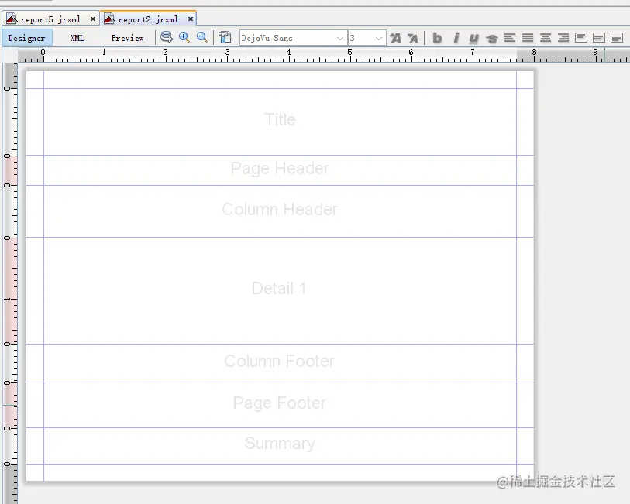Select the Detail 1 band
The height and width of the screenshot is (504, 630).
point(279,288)
